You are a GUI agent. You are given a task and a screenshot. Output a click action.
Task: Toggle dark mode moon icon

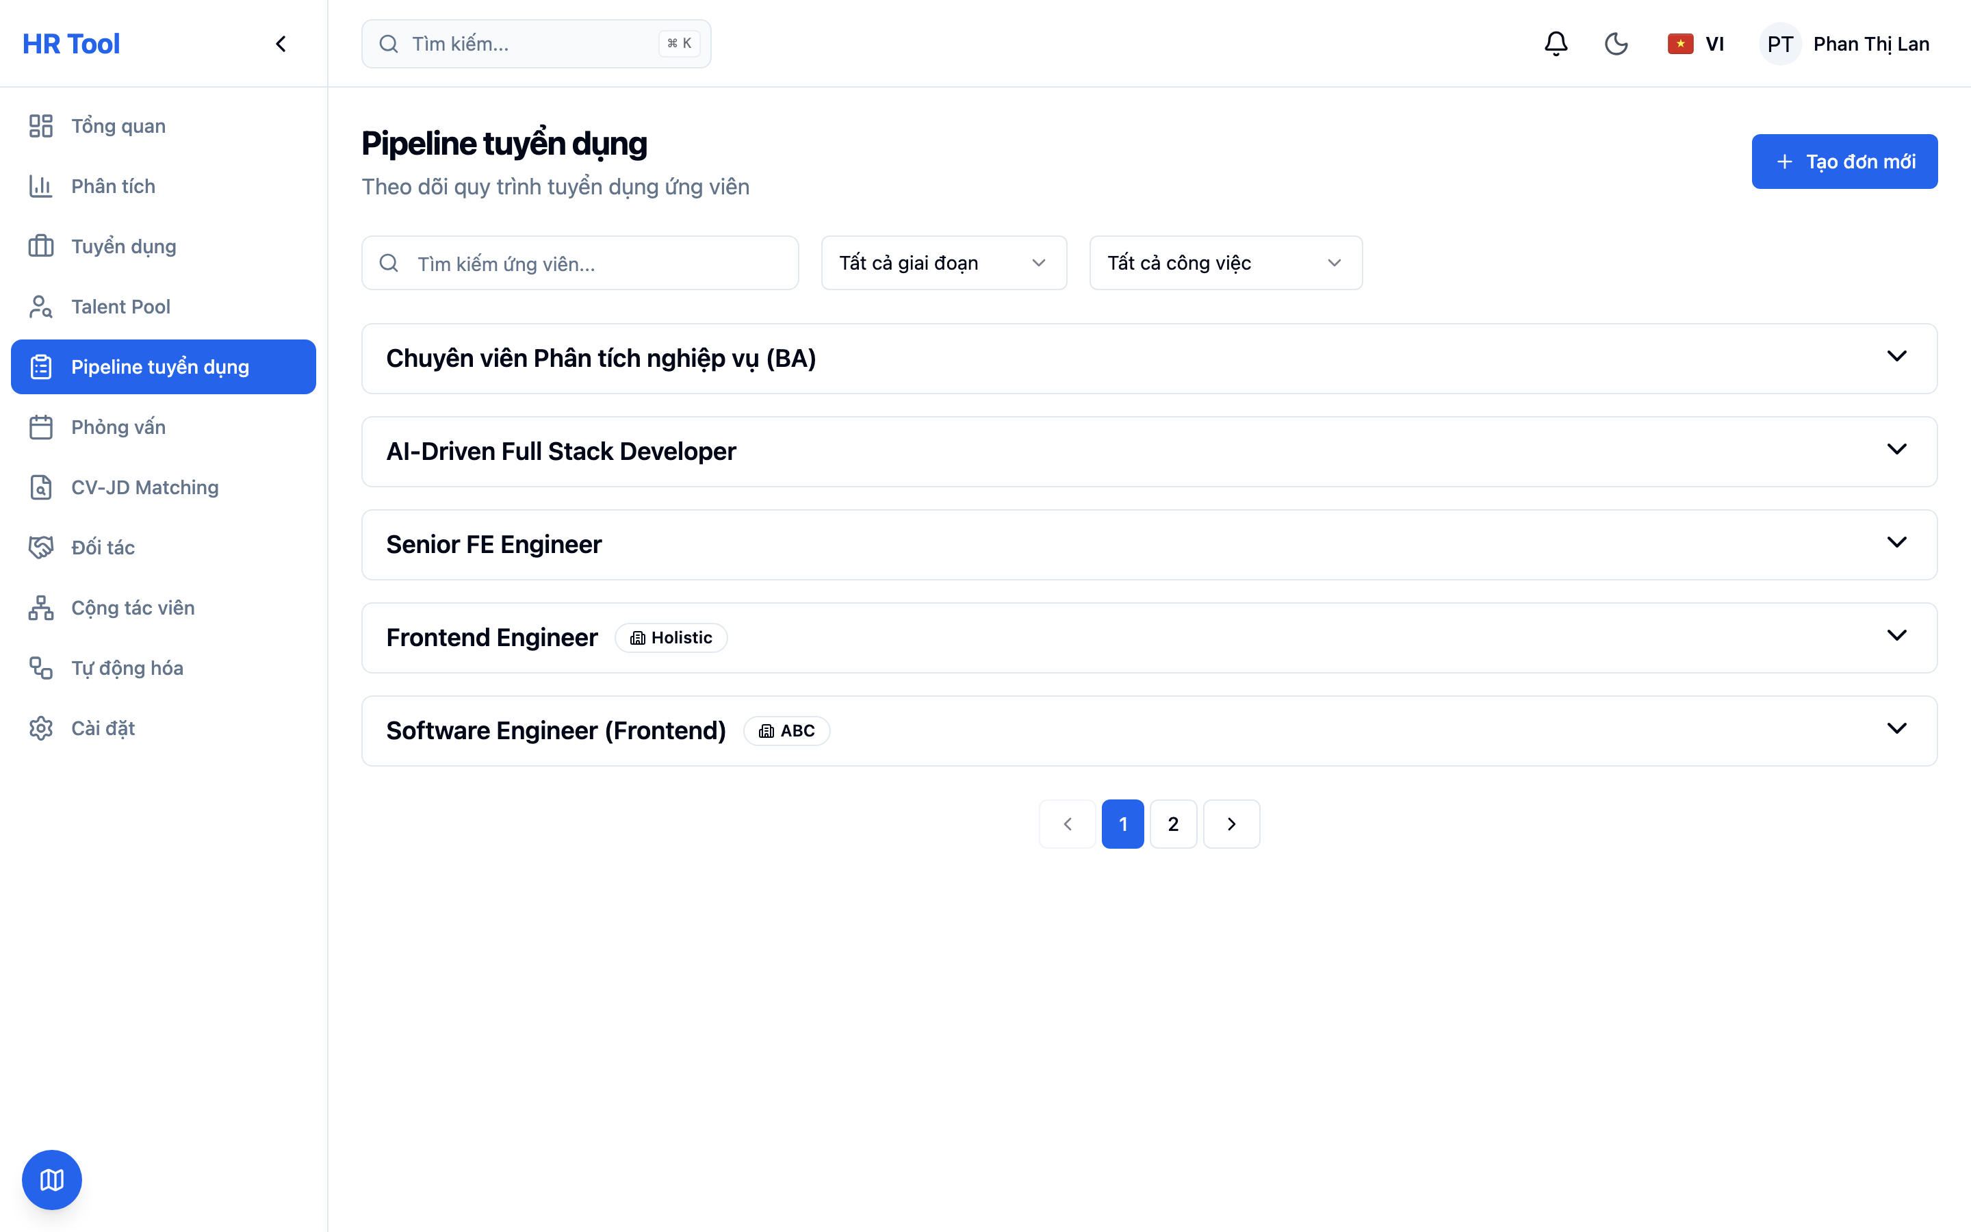pyautogui.click(x=1616, y=44)
